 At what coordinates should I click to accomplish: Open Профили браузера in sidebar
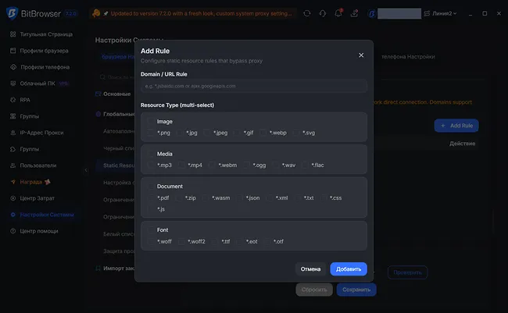(x=44, y=51)
